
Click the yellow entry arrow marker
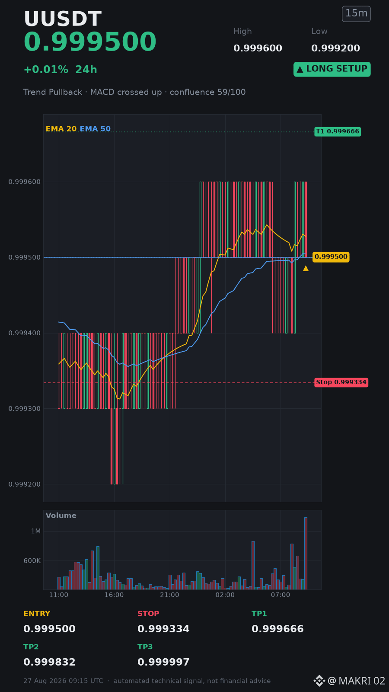(x=306, y=268)
